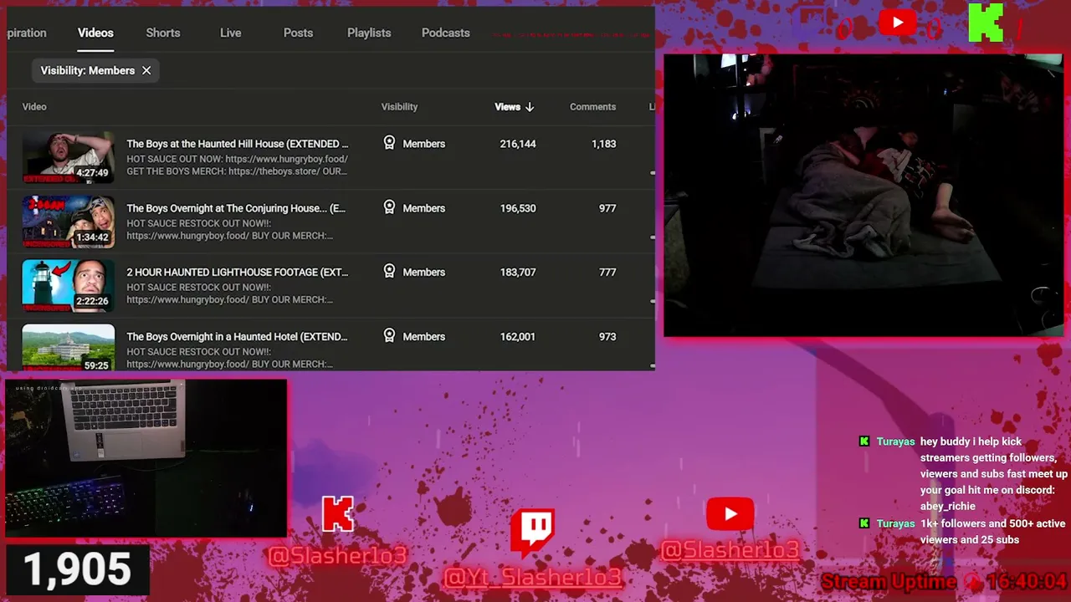Viewport: 1071px width, 602px height.
Task: Click the 2:22:26 duration label
Action: [92, 301]
